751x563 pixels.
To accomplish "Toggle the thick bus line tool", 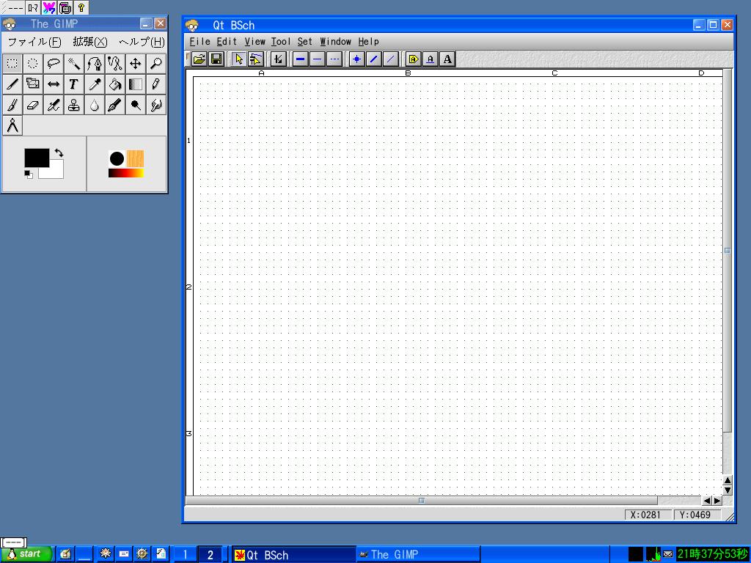I will (x=301, y=59).
